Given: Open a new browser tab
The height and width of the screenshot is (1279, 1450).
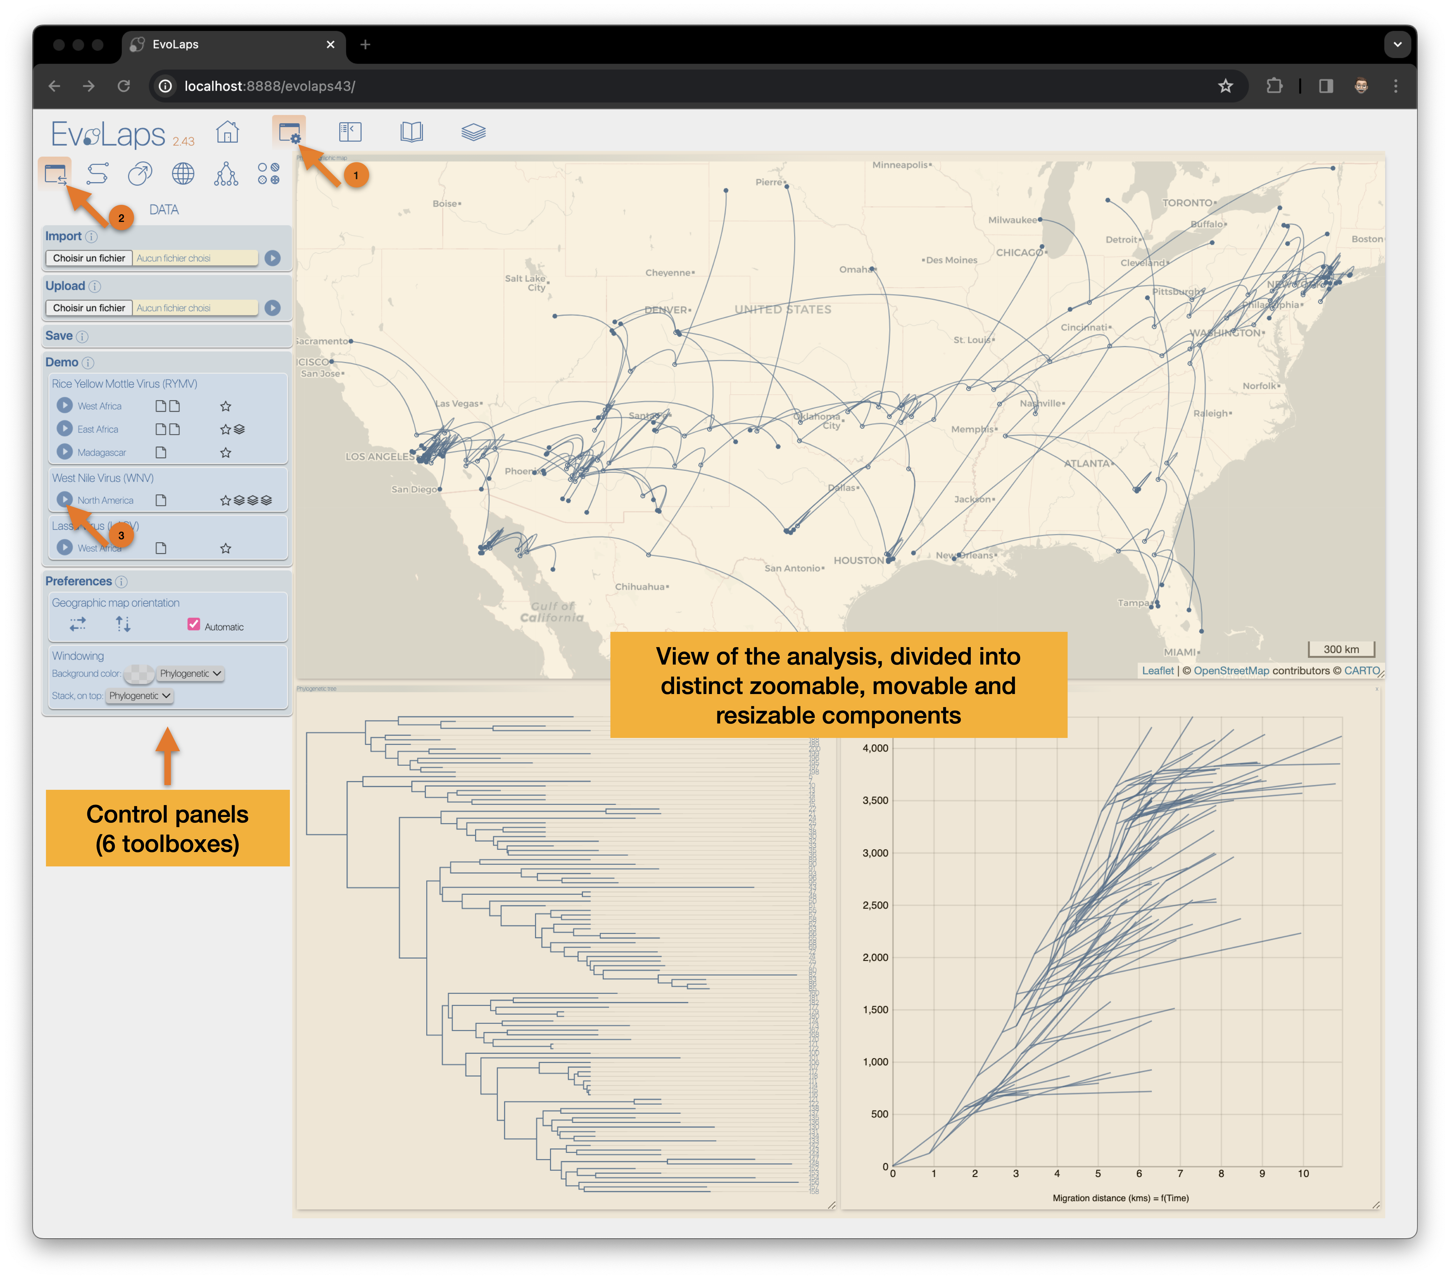Looking at the screenshot, I should click(365, 45).
